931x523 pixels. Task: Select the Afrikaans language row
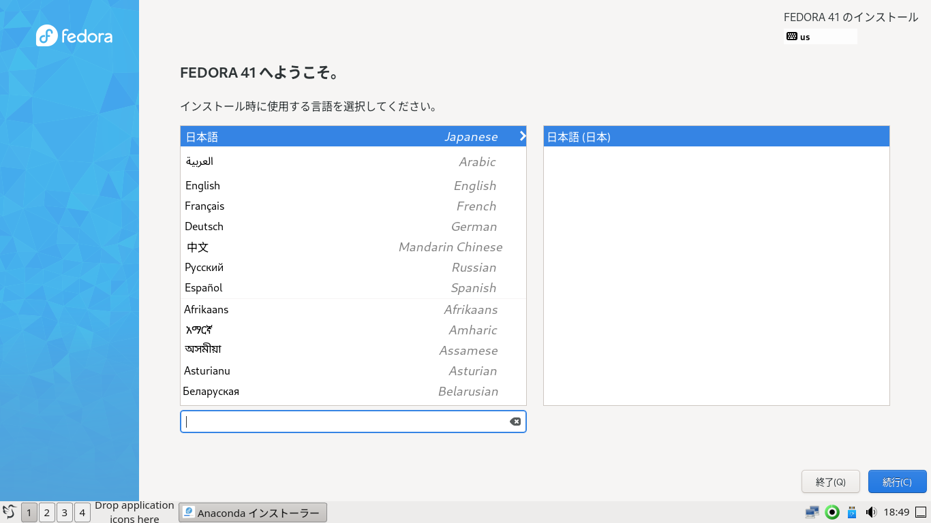(x=353, y=309)
